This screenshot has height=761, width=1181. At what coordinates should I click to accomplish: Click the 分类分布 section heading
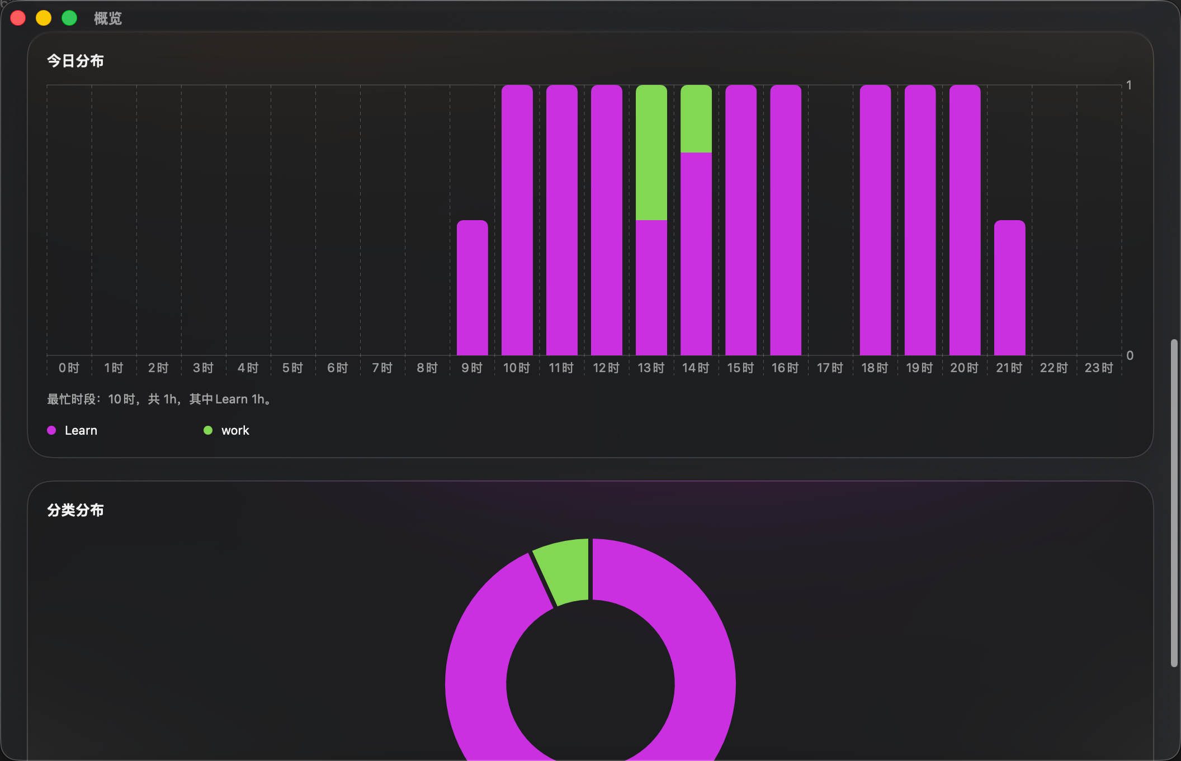tap(75, 510)
